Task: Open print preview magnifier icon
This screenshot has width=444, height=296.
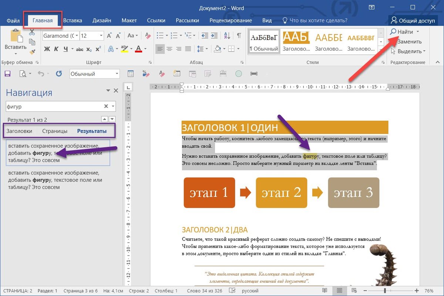Action: coord(23,74)
